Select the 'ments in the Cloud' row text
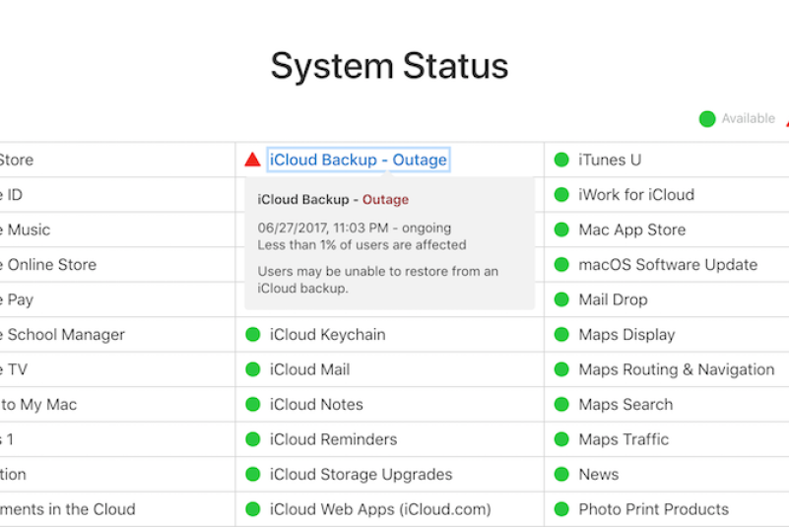Viewport: 789px width, 527px height. coord(67,509)
